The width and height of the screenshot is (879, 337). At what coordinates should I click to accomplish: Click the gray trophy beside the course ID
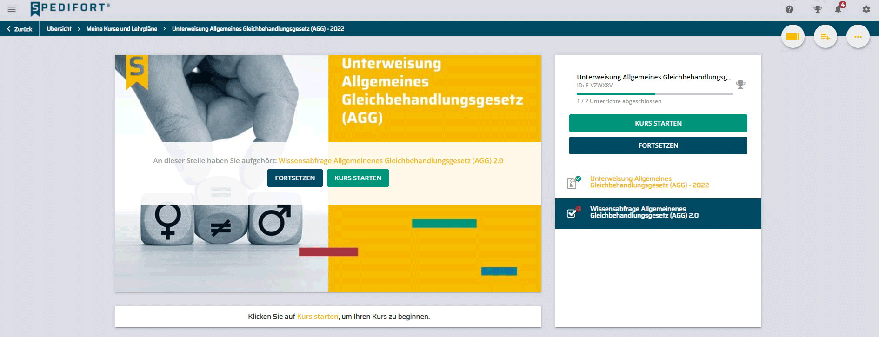point(740,85)
